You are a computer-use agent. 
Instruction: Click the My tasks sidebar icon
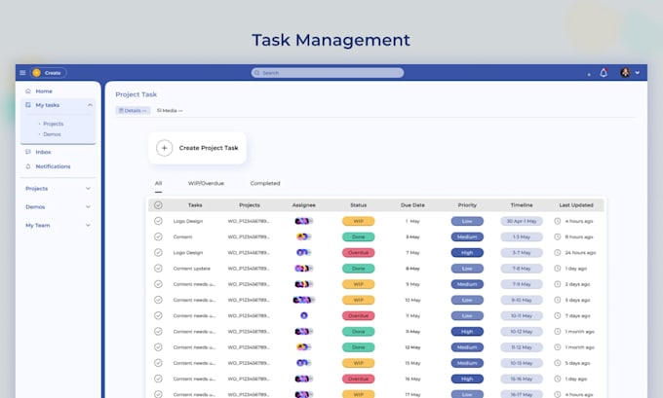pyautogui.click(x=28, y=105)
